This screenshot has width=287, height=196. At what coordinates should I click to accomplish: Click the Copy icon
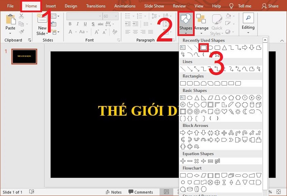pyautogui.click(x=21, y=24)
